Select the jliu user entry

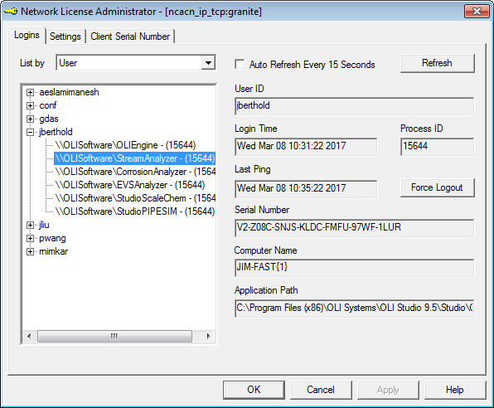(44, 225)
